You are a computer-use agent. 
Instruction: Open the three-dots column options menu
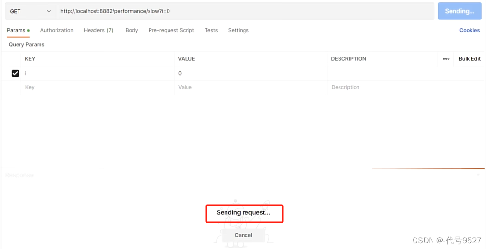(x=446, y=59)
